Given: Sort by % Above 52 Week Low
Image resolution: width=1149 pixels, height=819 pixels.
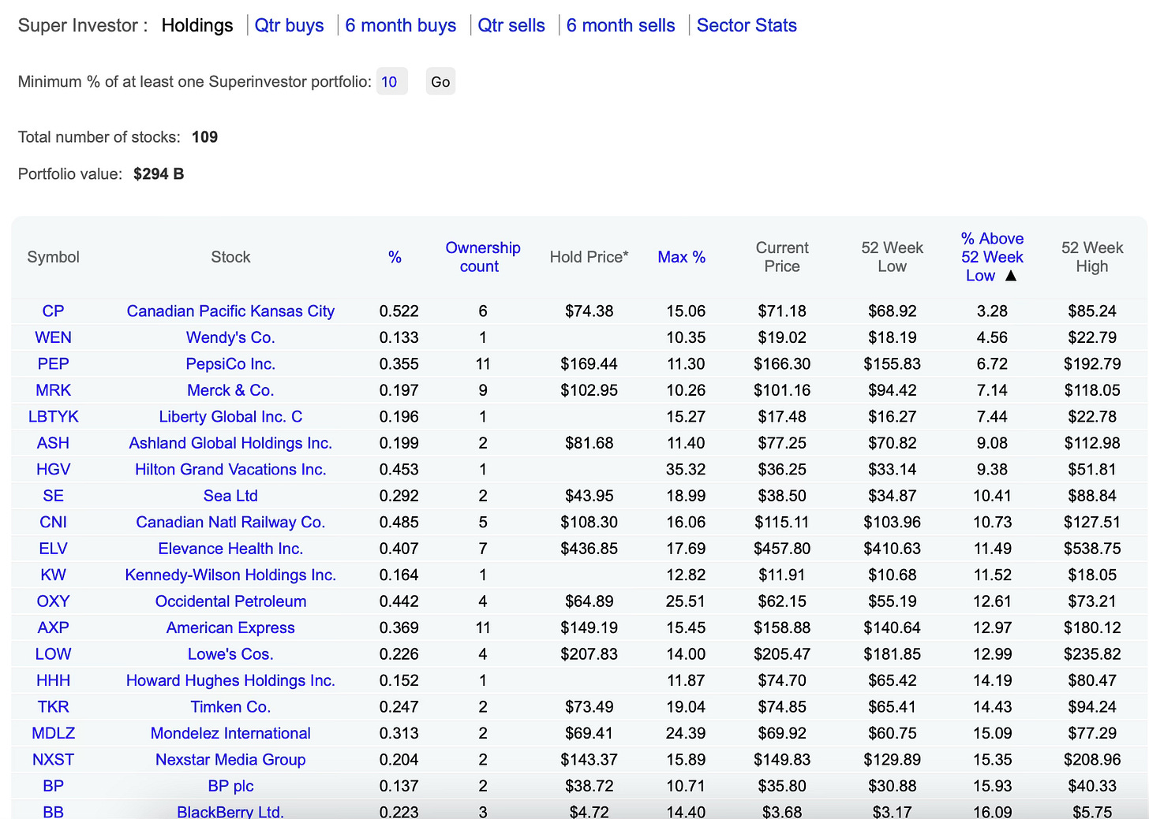Looking at the screenshot, I should 991,257.
